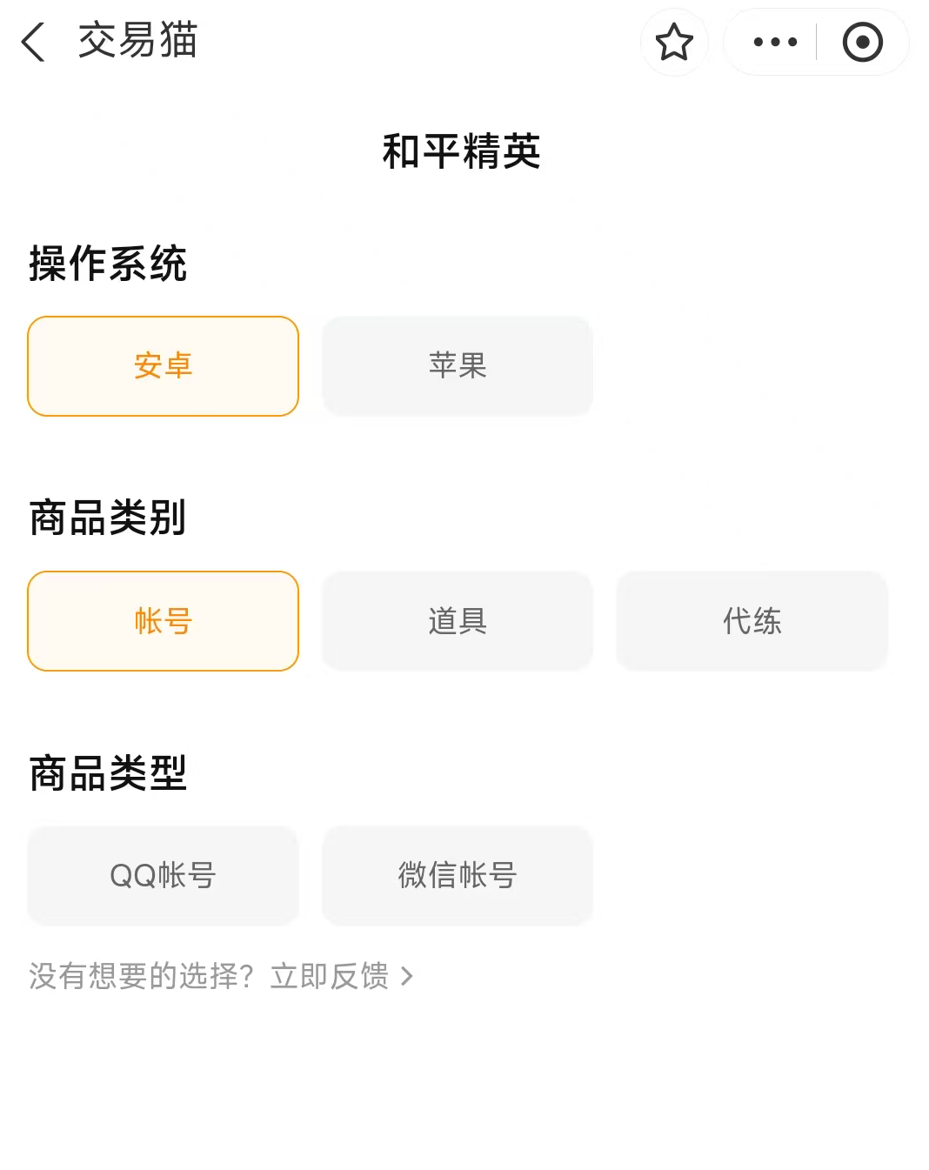Click the 和平精英 game title
This screenshot has height=1170, width=929.
coord(462,151)
